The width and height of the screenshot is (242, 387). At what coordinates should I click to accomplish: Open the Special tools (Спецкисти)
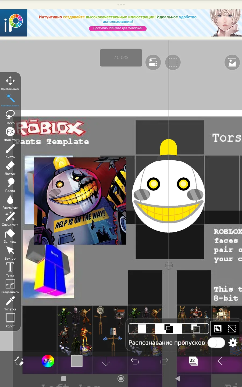[10, 218]
